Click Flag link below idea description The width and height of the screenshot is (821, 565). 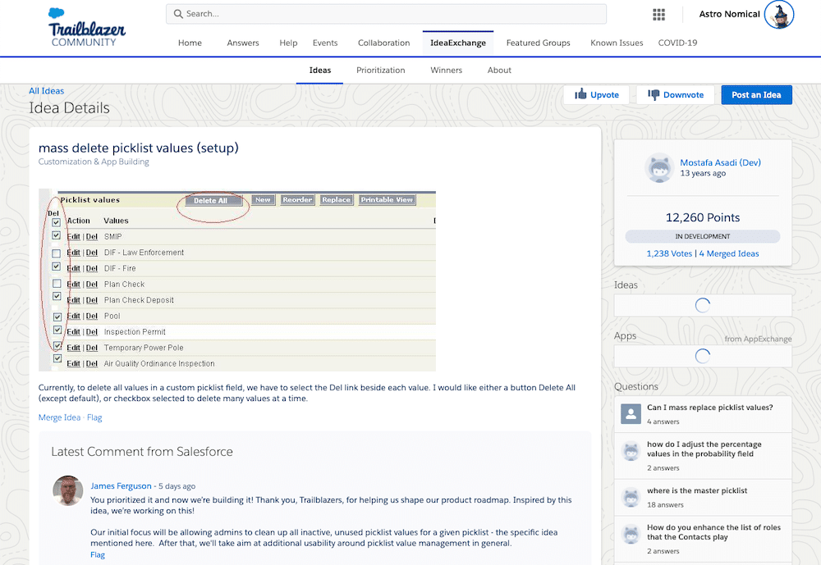click(x=94, y=417)
